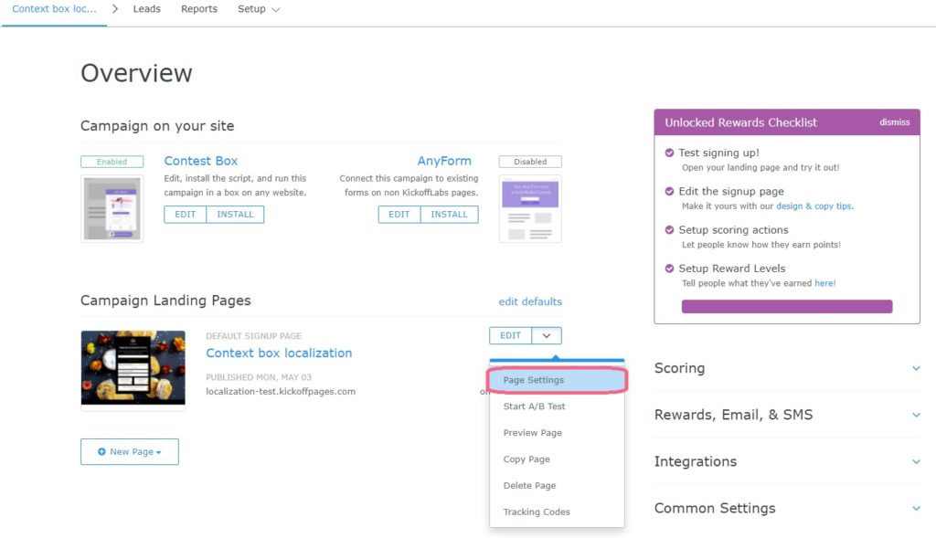The image size is (936, 538).
Task: Open the design & copy tips link
Action: [x=814, y=206]
